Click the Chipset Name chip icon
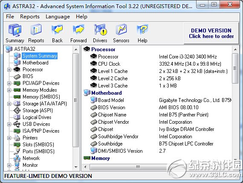 (94, 115)
